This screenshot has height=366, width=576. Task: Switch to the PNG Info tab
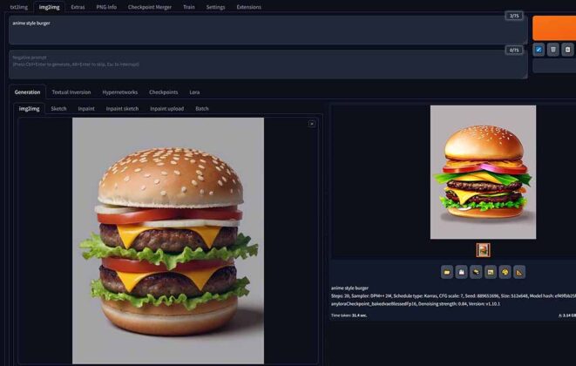click(x=106, y=6)
